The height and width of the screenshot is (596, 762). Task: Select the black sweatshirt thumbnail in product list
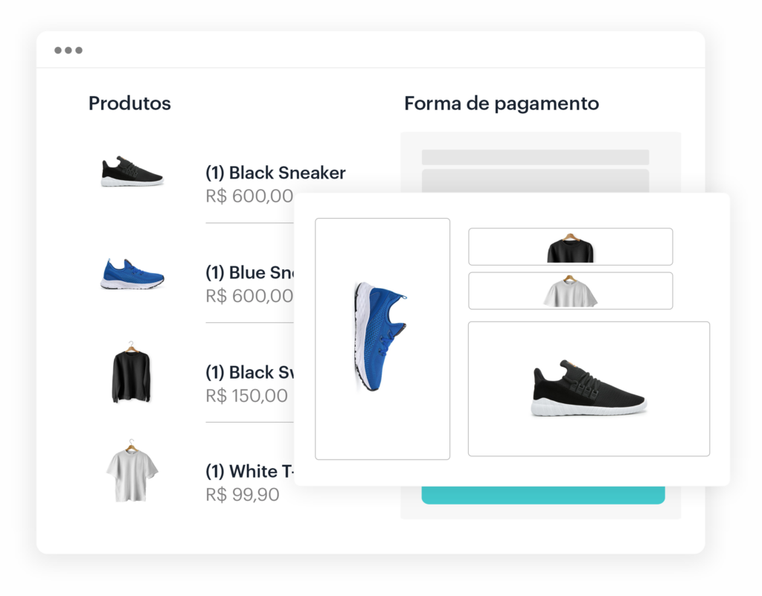tap(132, 372)
